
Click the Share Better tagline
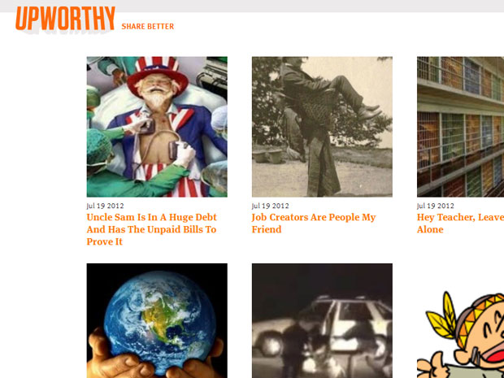(147, 27)
